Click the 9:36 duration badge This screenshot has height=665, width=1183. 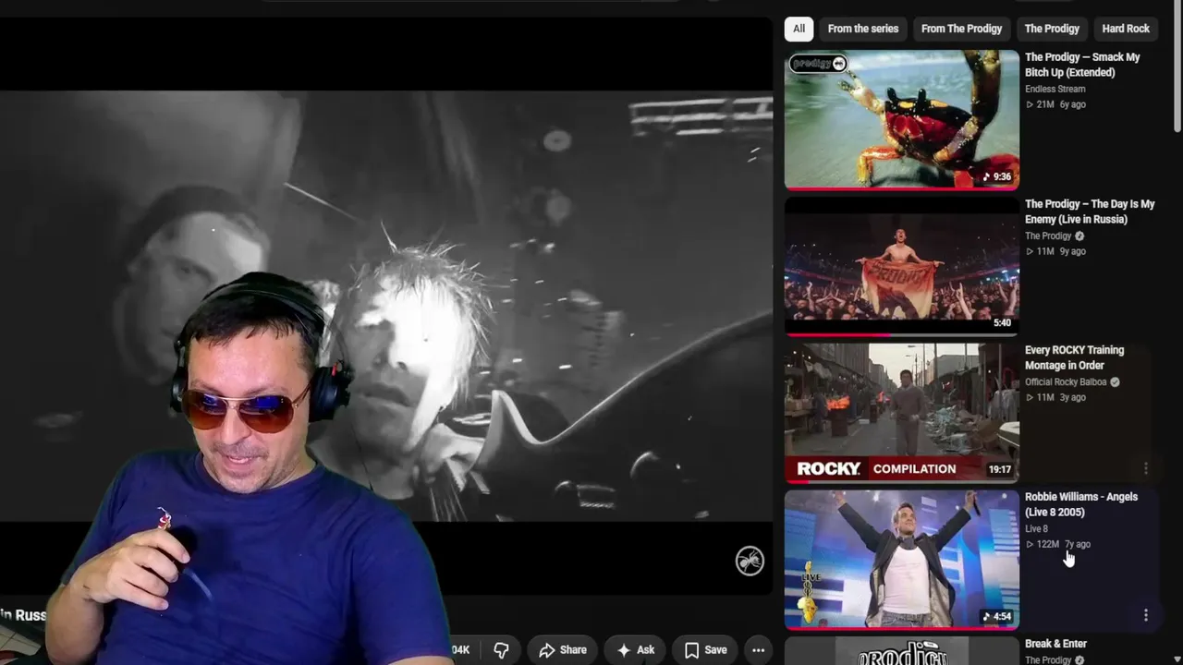pyautogui.click(x=997, y=176)
